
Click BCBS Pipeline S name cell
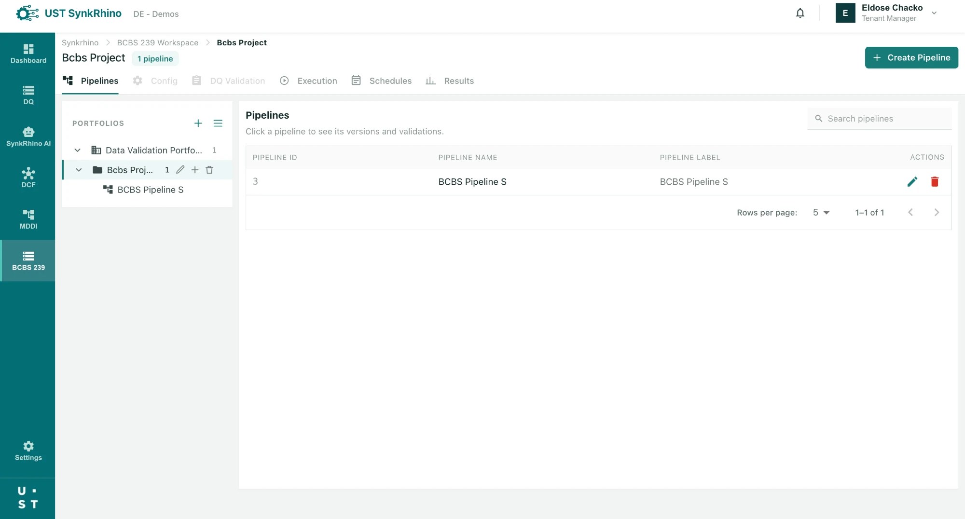coord(472,182)
